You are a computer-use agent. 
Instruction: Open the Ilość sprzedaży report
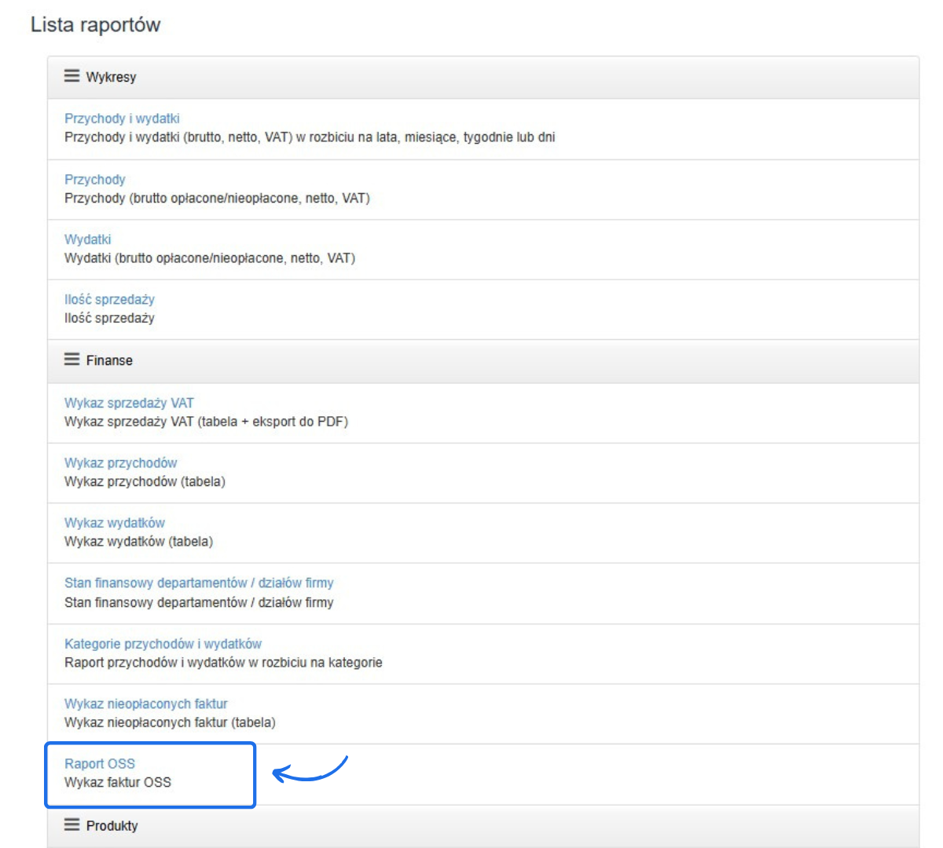coord(109,299)
